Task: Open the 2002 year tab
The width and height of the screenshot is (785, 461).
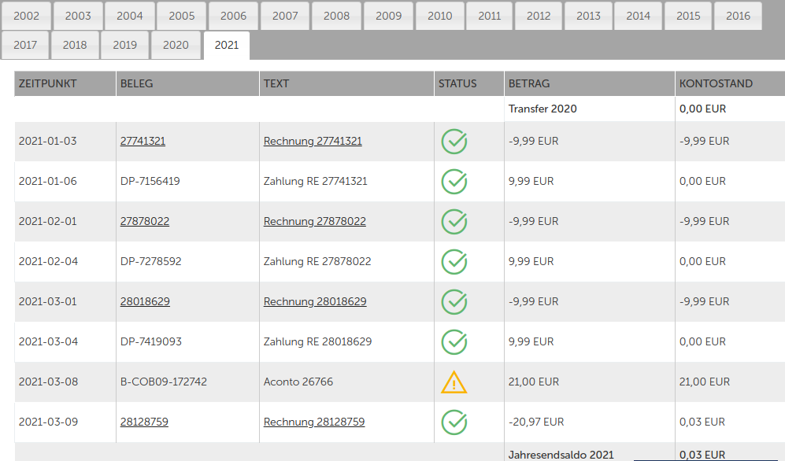Action: pos(26,16)
